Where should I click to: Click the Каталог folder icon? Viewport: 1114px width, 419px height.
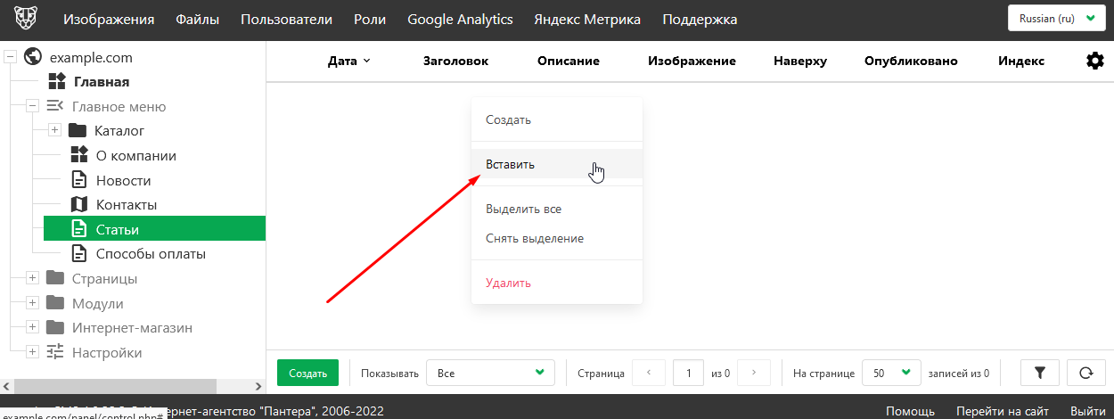point(78,131)
